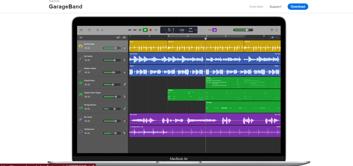Click the String Section volume slider
The height and width of the screenshot is (166, 353).
112,109
